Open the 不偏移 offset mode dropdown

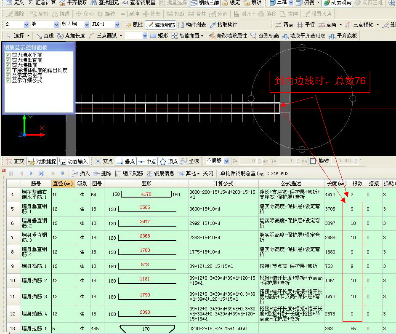pos(227,161)
